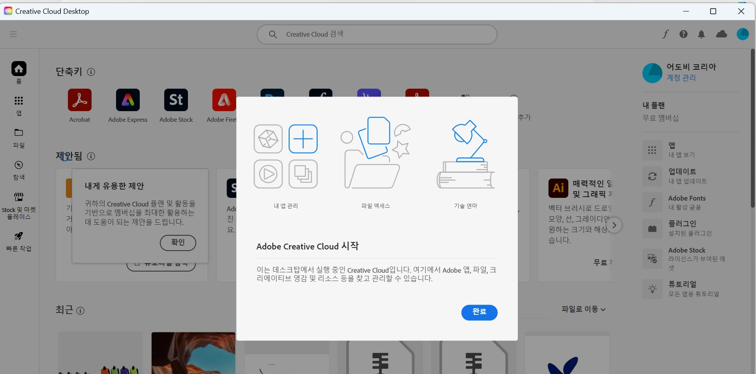
Task: Open Adobe Fonts item in right panel
Action: (690, 202)
